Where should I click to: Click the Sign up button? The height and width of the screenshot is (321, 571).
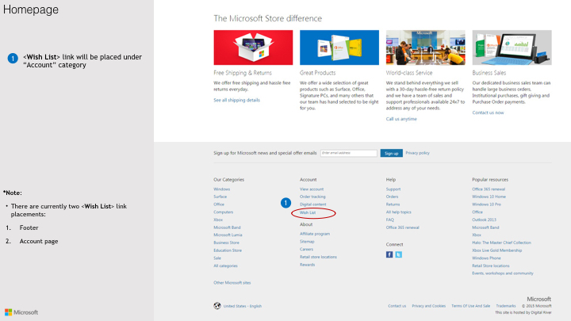tap(392, 153)
